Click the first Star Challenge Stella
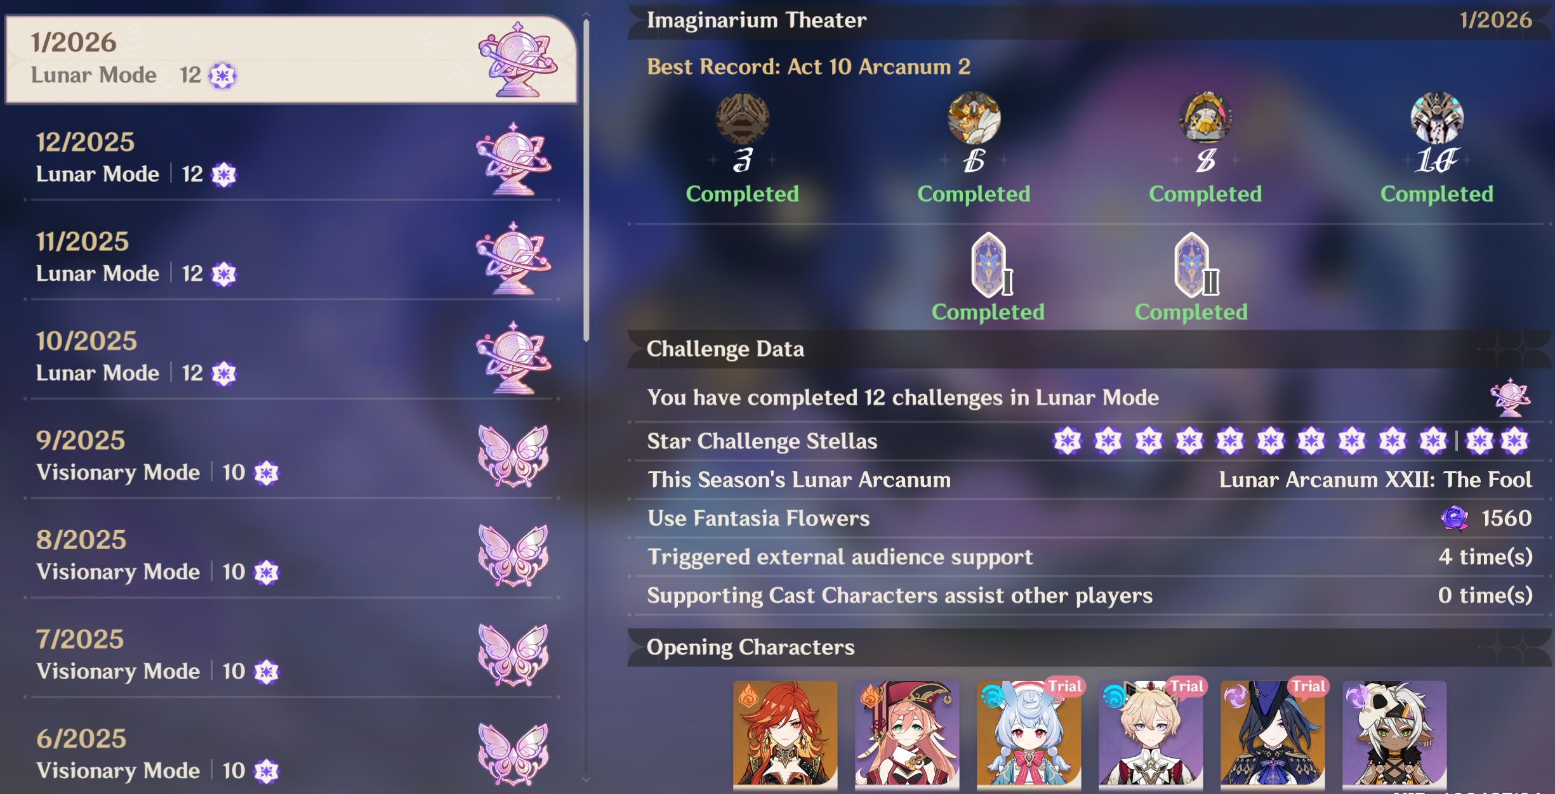The height and width of the screenshot is (794, 1555). point(1068,441)
